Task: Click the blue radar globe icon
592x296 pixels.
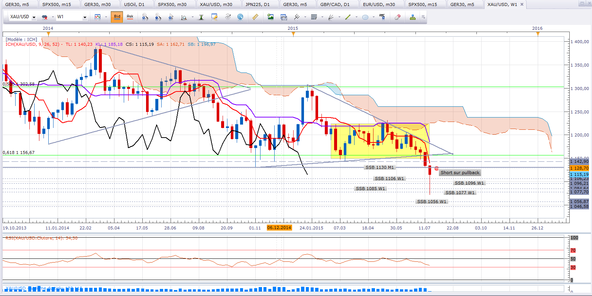Action: (240, 17)
